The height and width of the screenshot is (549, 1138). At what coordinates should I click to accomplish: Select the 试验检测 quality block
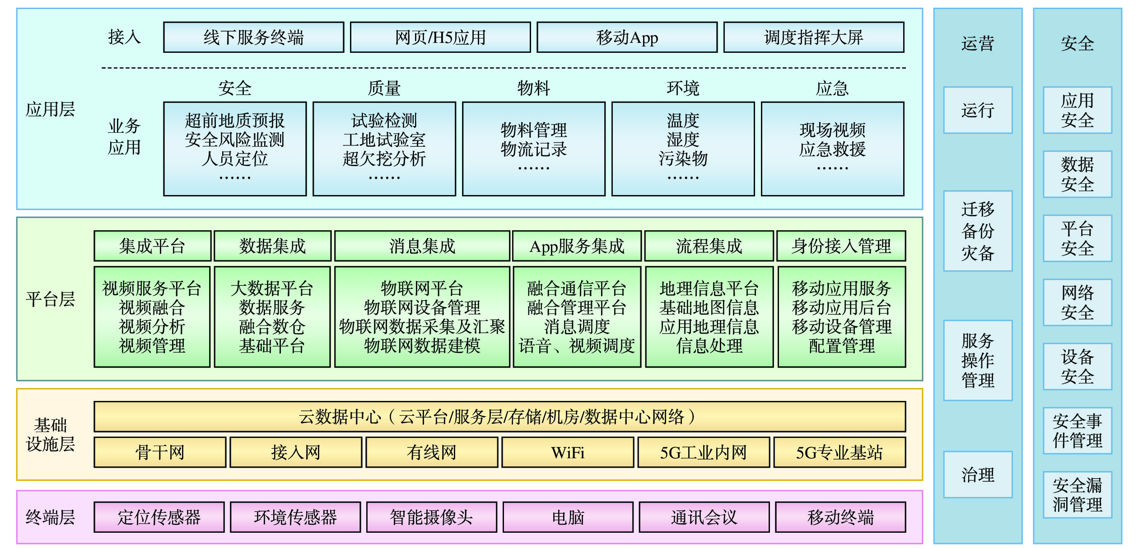384,149
